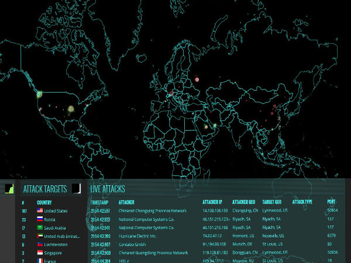Click the Singapore flag icon
Viewport: 351px width, 263px height.
coord(40,253)
